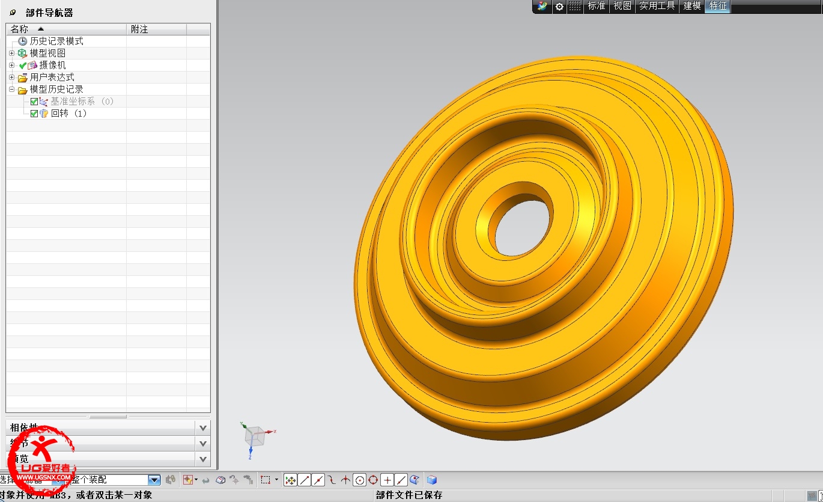
Task: Toggle the control point snap icon
Action: [332, 480]
